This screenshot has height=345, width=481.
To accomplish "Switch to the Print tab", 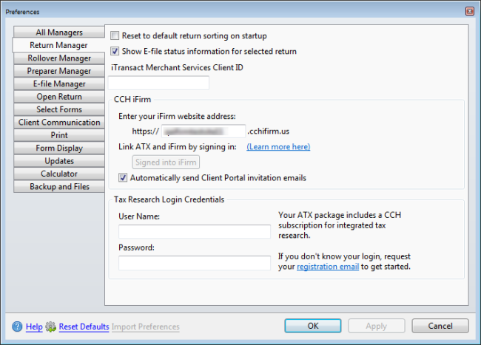I will click(x=59, y=135).
